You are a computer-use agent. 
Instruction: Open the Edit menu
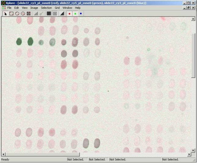tap(16, 8)
